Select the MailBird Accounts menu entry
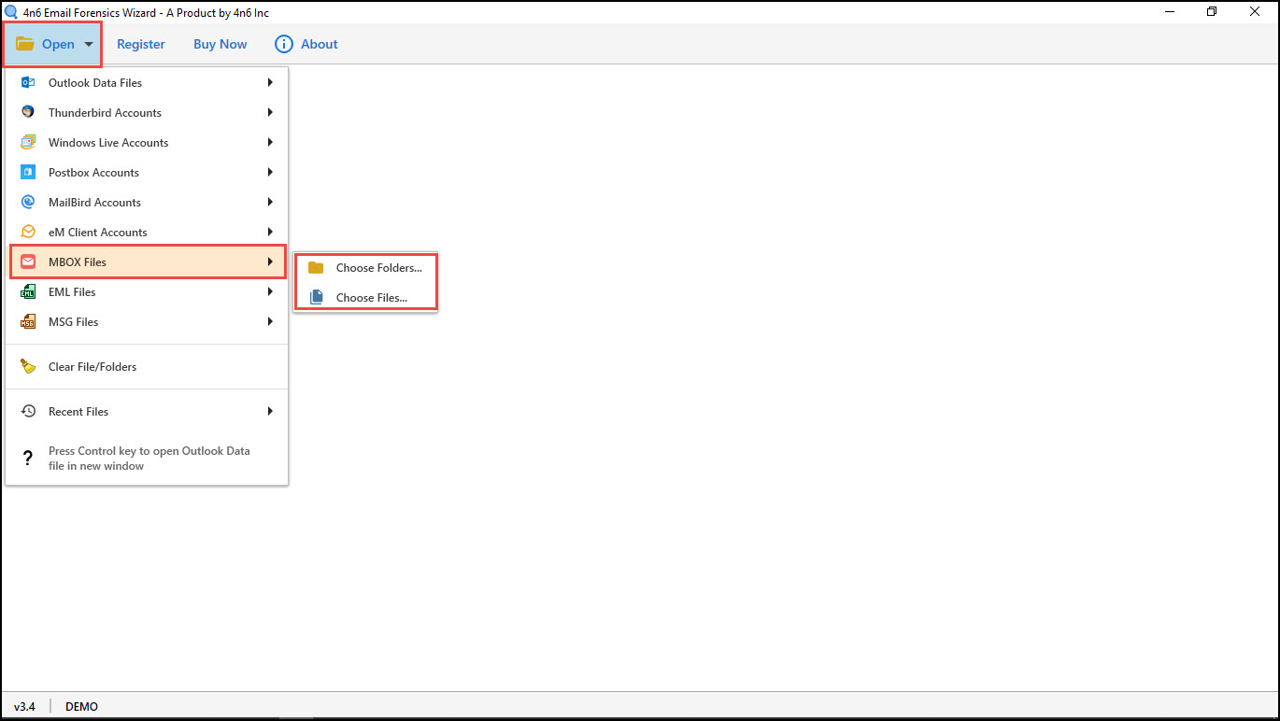1280x721 pixels. pos(147,202)
